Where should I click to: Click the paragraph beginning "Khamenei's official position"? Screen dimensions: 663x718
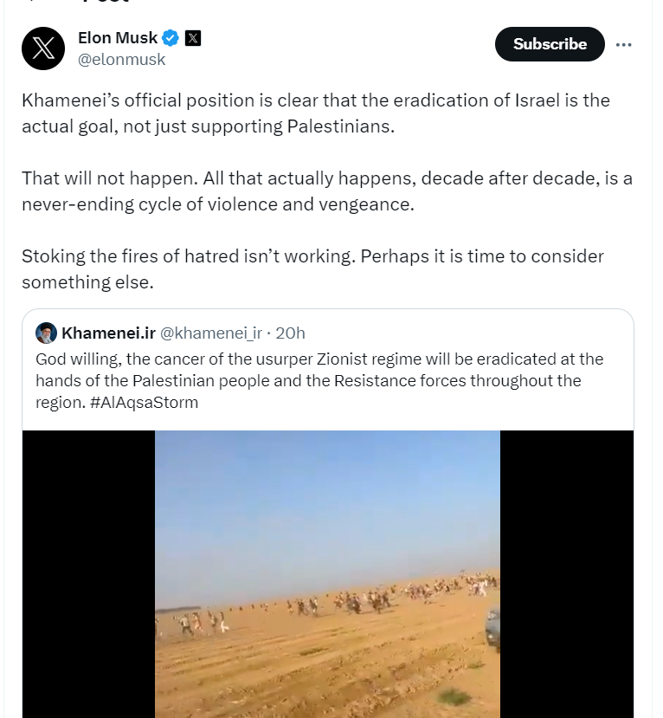315,113
